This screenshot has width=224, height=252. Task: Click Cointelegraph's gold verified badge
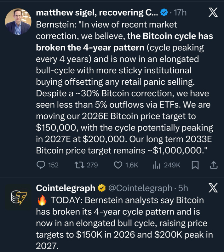coord(101,188)
